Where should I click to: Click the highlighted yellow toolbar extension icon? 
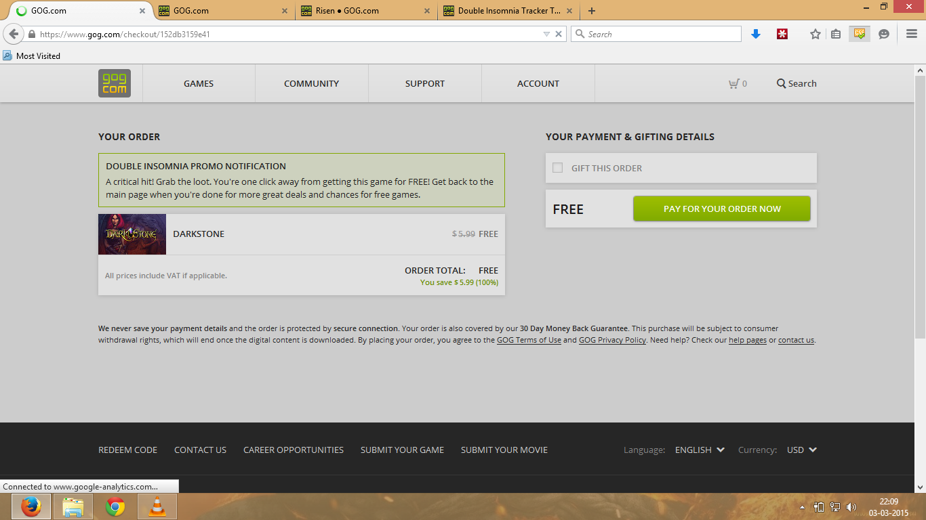tap(860, 34)
